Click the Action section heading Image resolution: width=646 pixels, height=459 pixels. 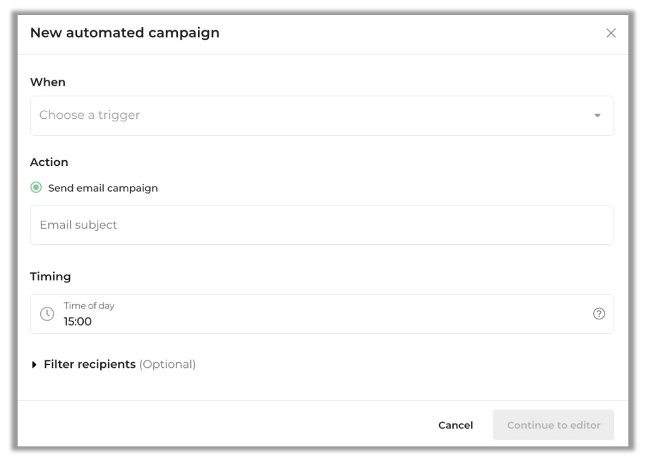tap(49, 162)
